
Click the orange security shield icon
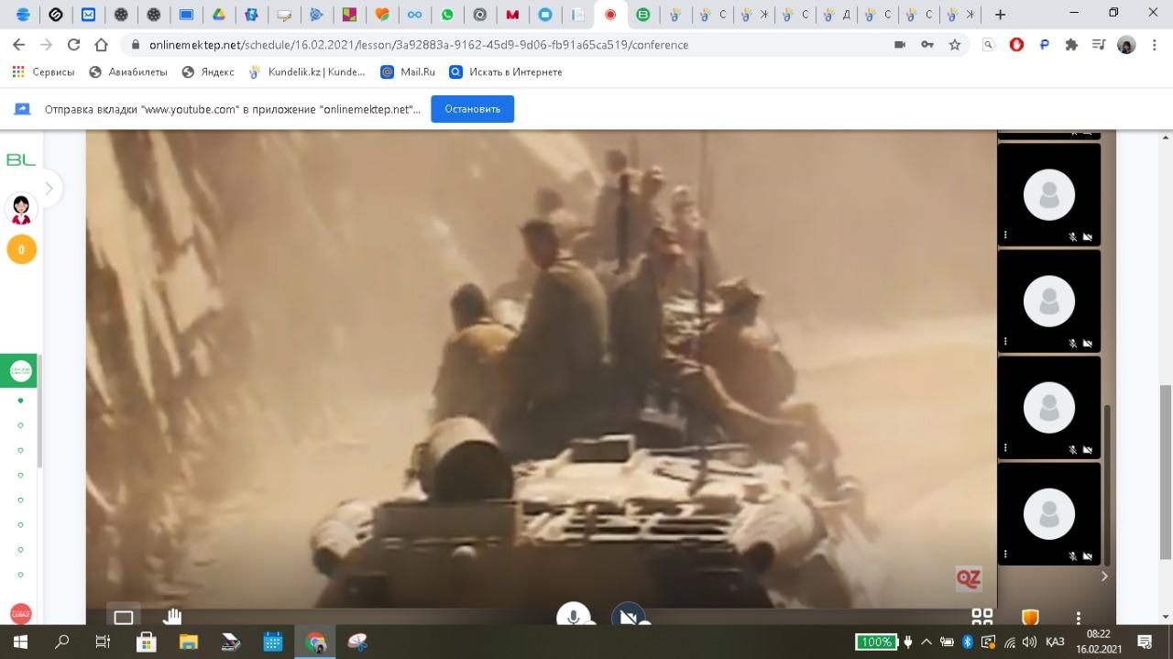1030,617
